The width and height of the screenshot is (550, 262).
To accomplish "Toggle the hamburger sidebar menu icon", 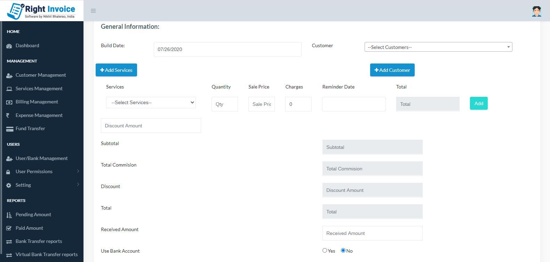I will (93, 11).
